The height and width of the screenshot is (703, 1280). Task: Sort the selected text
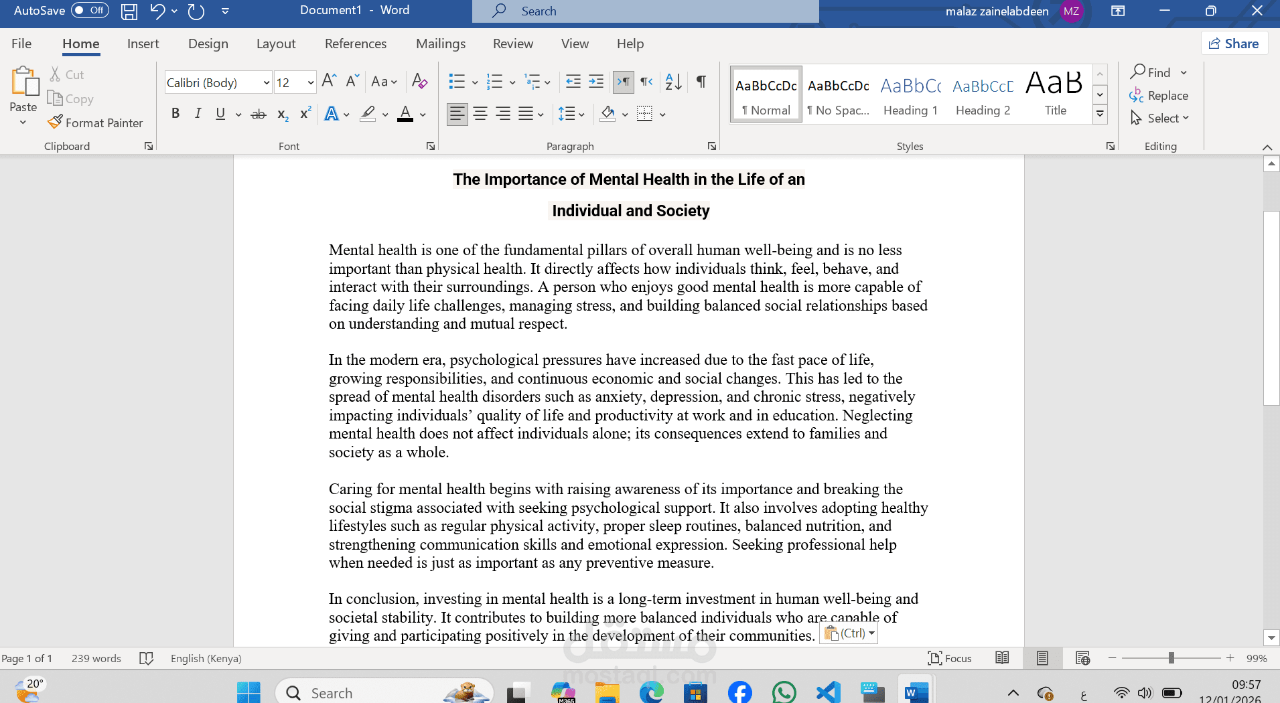coord(673,82)
